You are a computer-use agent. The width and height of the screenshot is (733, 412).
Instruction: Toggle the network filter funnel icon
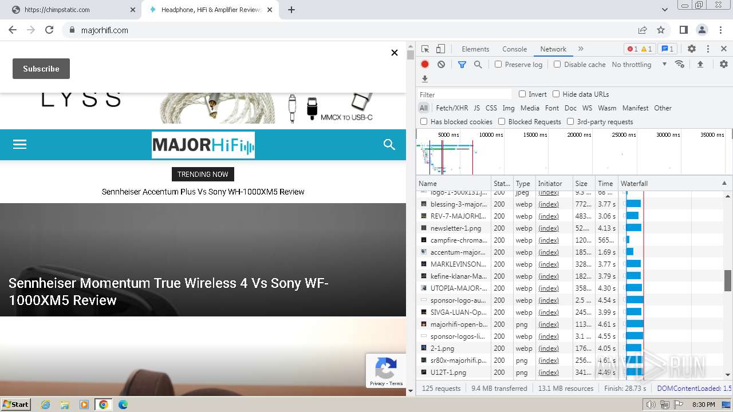pyautogui.click(x=462, y=65)
